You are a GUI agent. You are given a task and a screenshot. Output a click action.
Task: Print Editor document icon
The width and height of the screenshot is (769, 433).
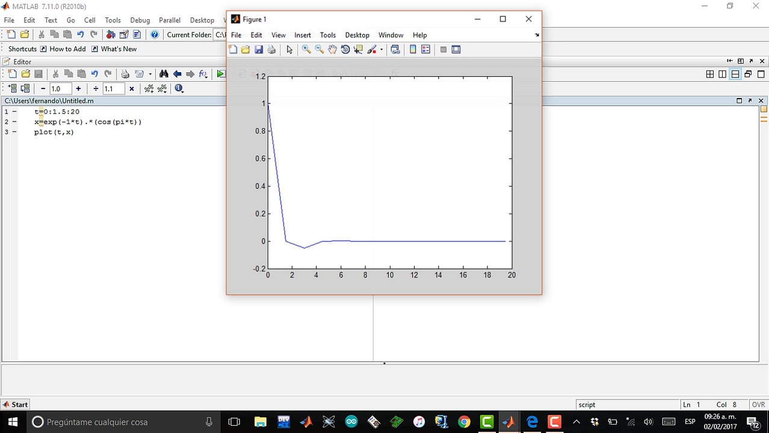(x=125, y=74)
